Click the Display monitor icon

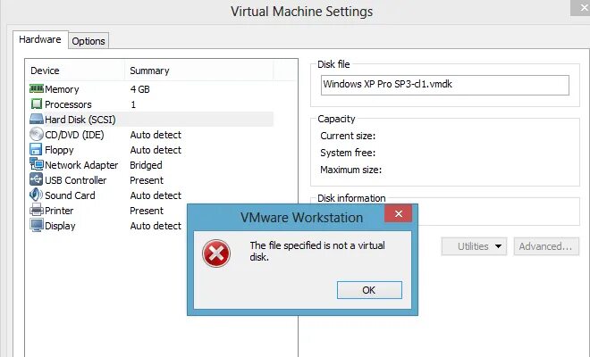pyautogui.click(x=37, y=226)
